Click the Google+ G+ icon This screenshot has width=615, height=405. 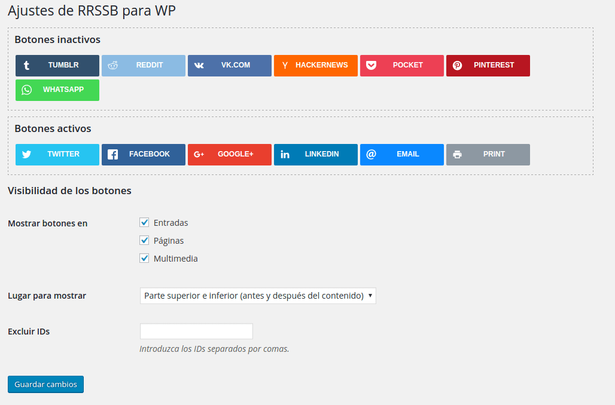[199, 154]
